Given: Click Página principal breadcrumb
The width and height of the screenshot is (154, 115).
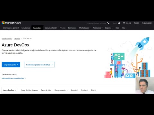Looking at the screenshot, I should tap(7, 38).
